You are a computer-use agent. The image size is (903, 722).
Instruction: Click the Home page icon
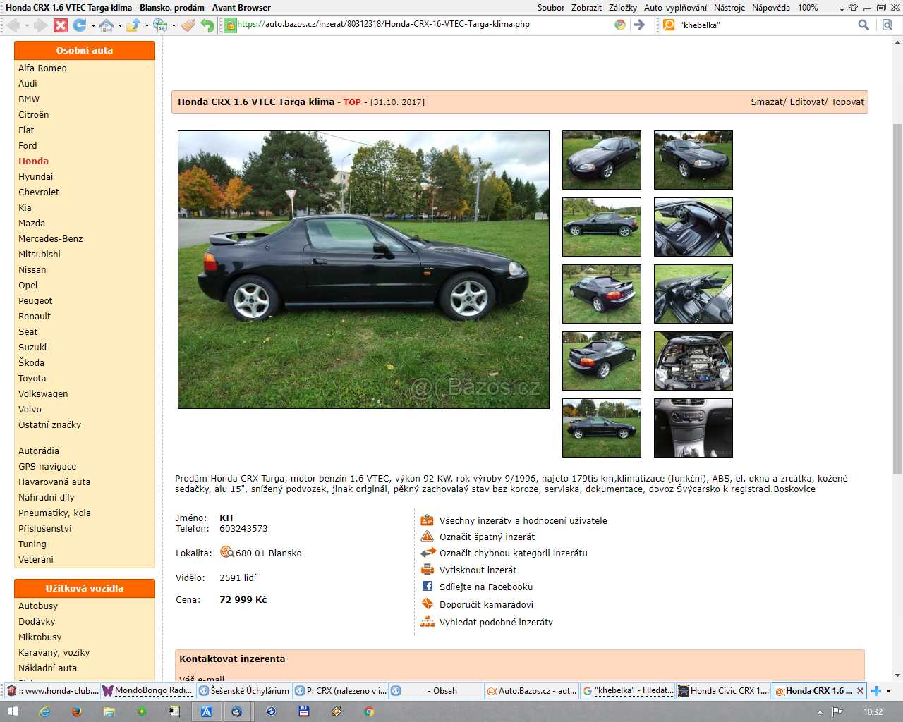(x=107, y=25)
